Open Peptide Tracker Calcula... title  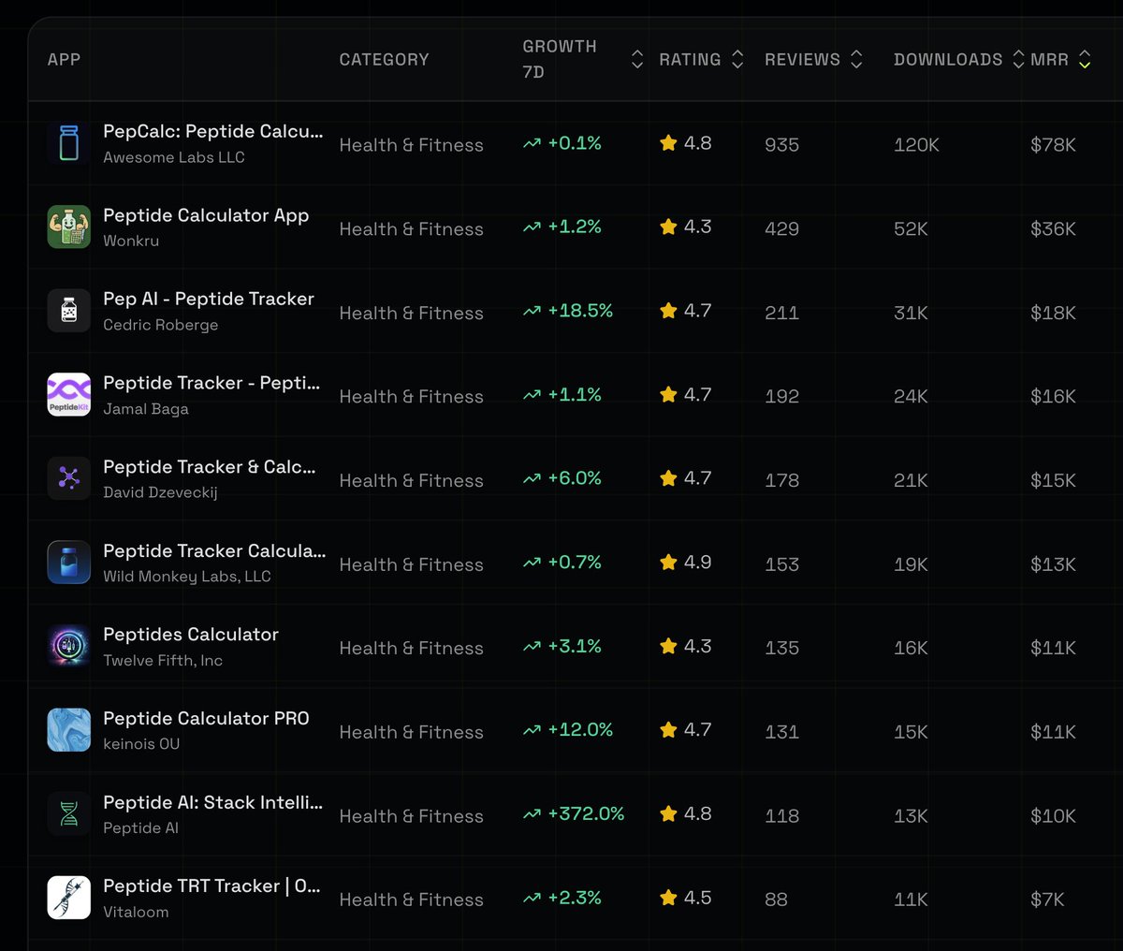click(214, 550)
